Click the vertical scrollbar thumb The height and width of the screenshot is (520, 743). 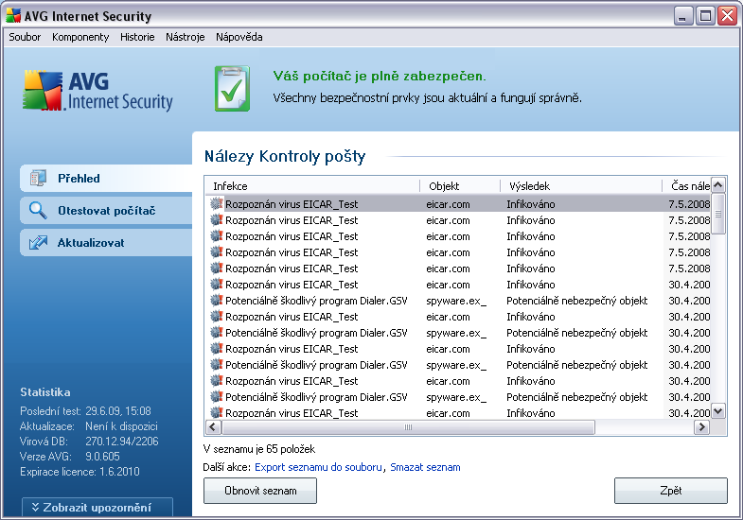click(x=718, y=214)
